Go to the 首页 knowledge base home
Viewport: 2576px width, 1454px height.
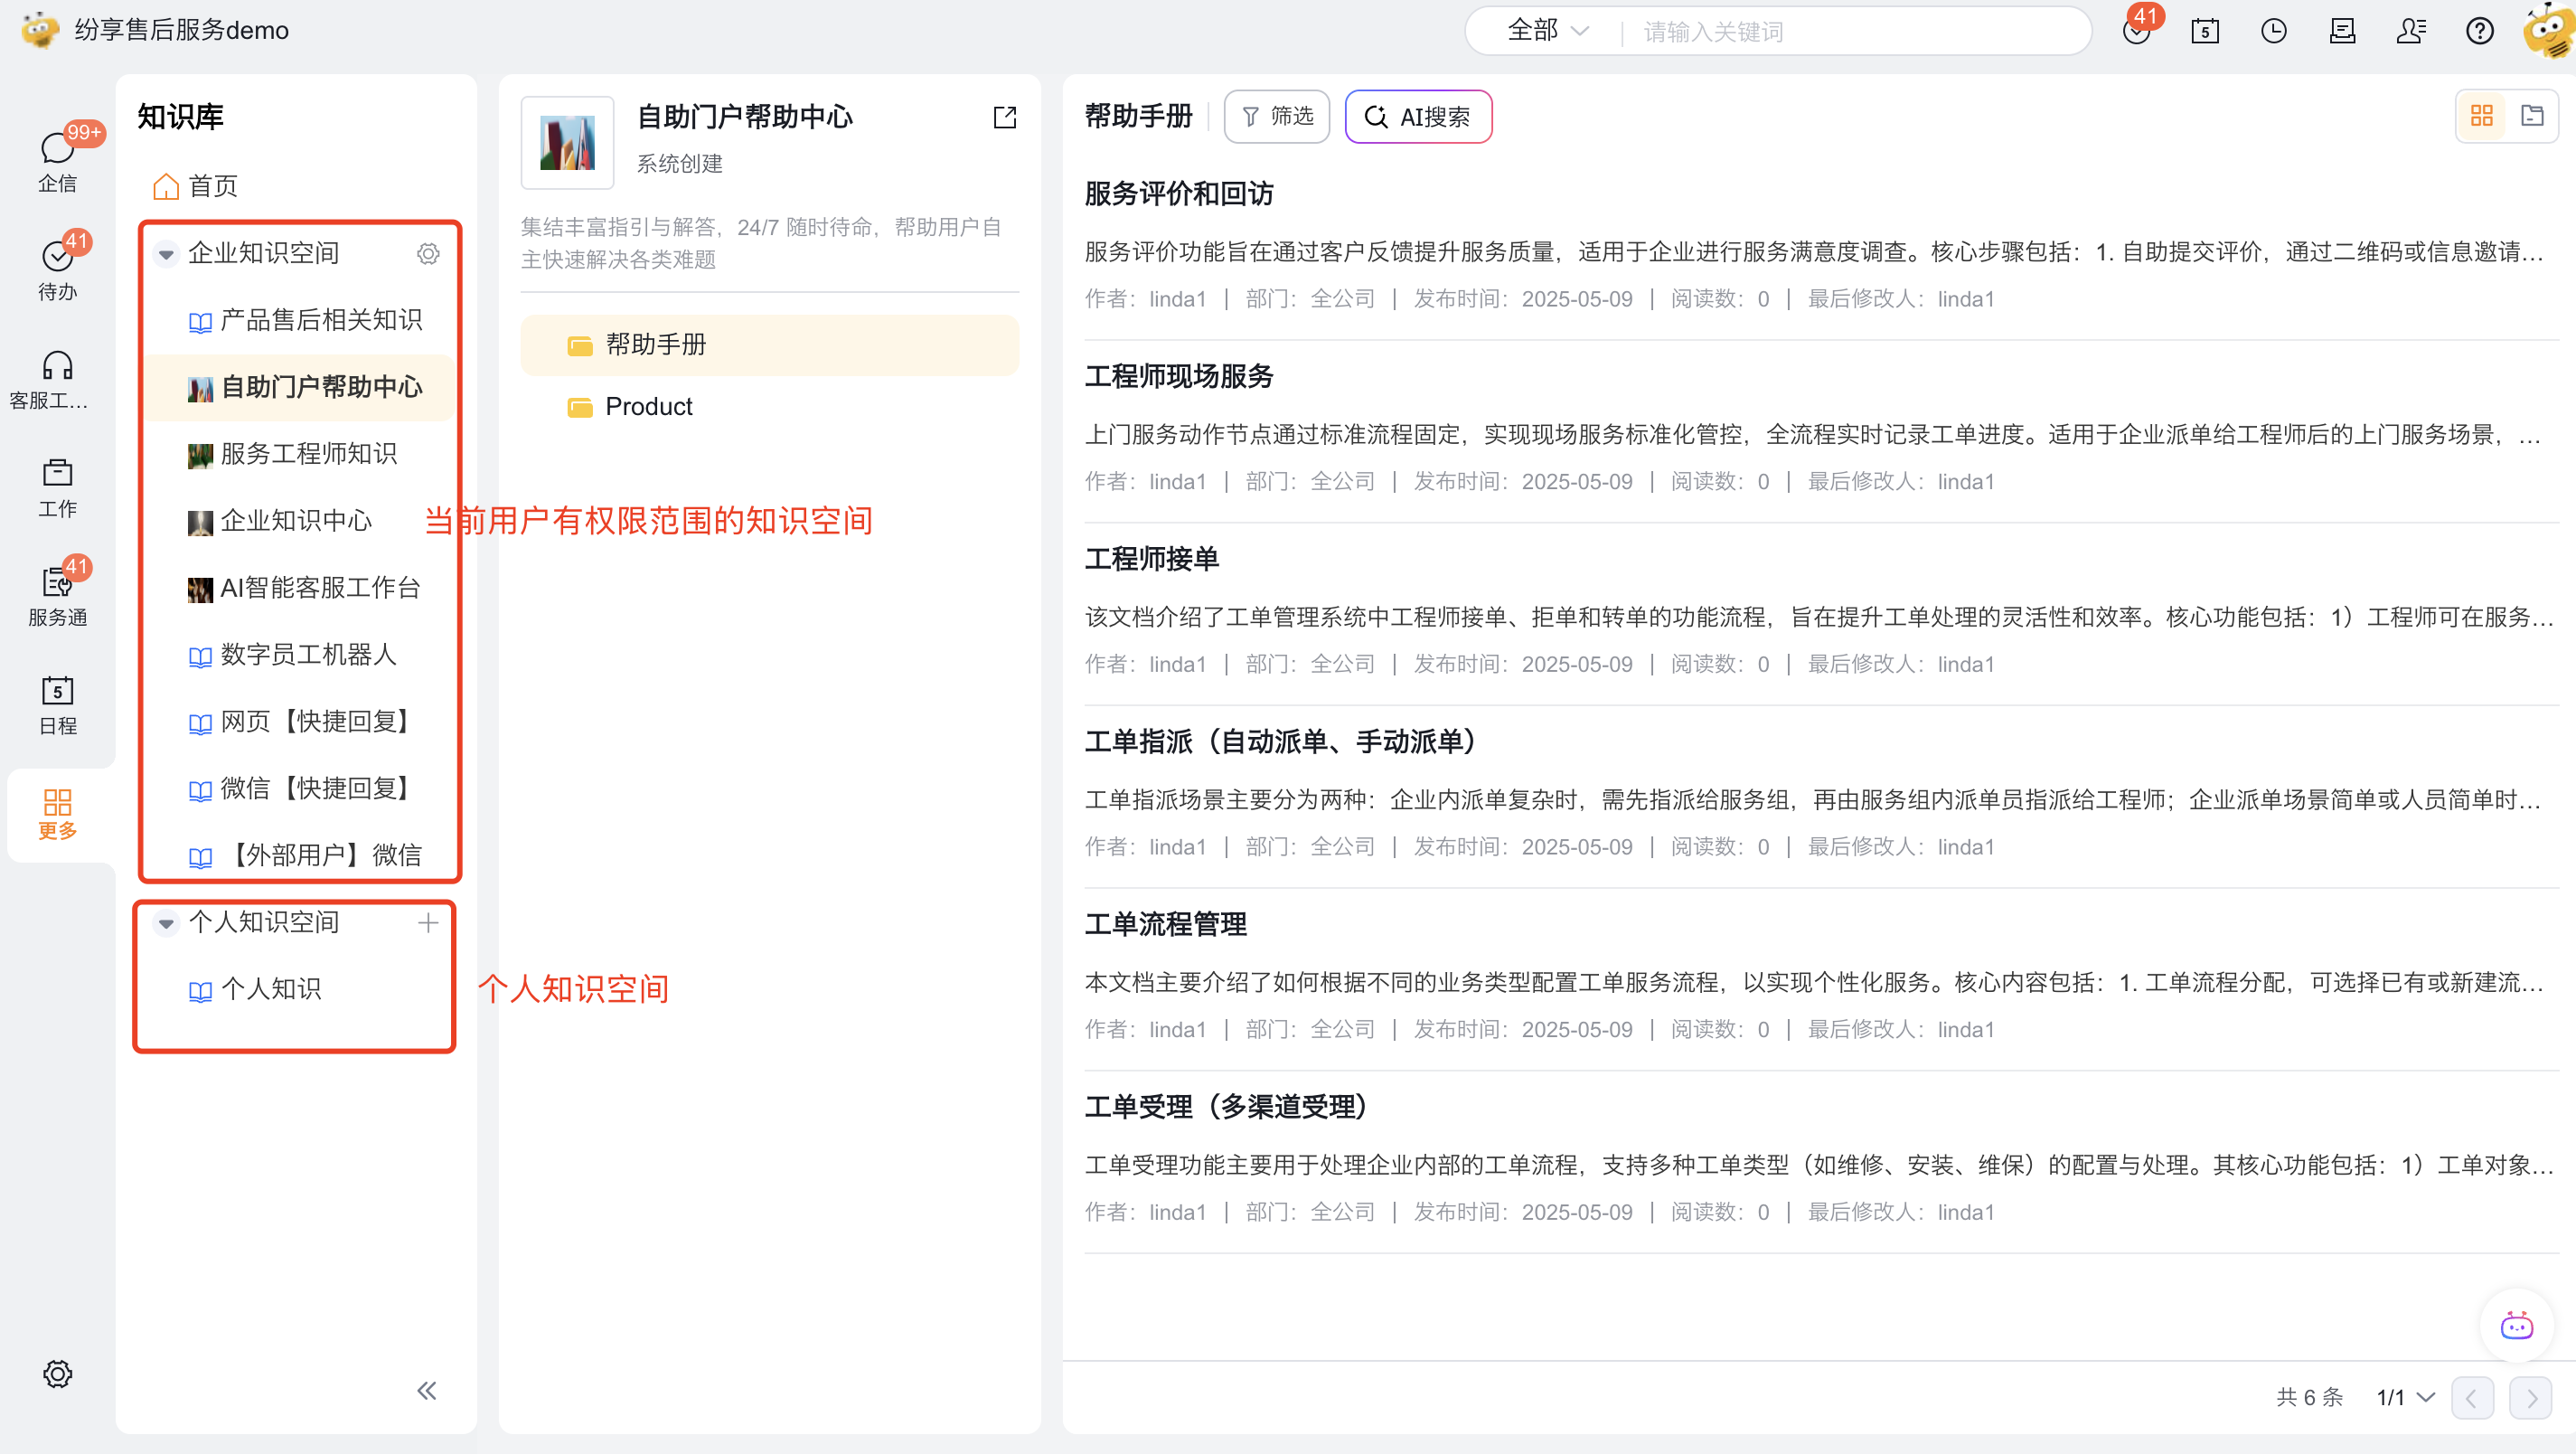click(195, 186)
